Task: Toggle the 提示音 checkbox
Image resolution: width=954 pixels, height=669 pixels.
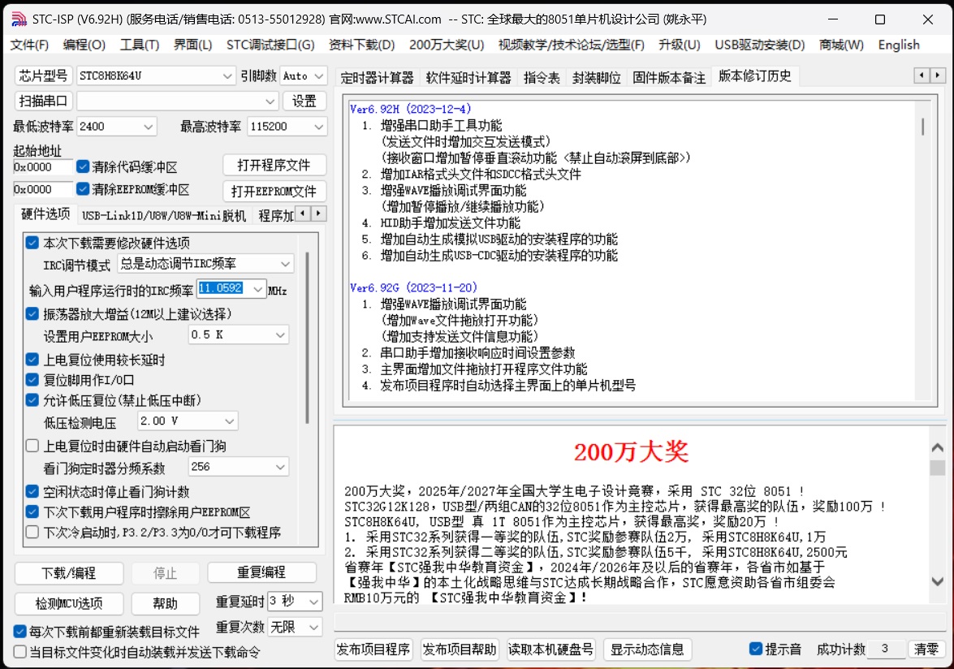Action: pyautogui.click(x=756, y=649)
